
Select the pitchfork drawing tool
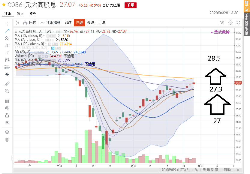click(7, 38)
